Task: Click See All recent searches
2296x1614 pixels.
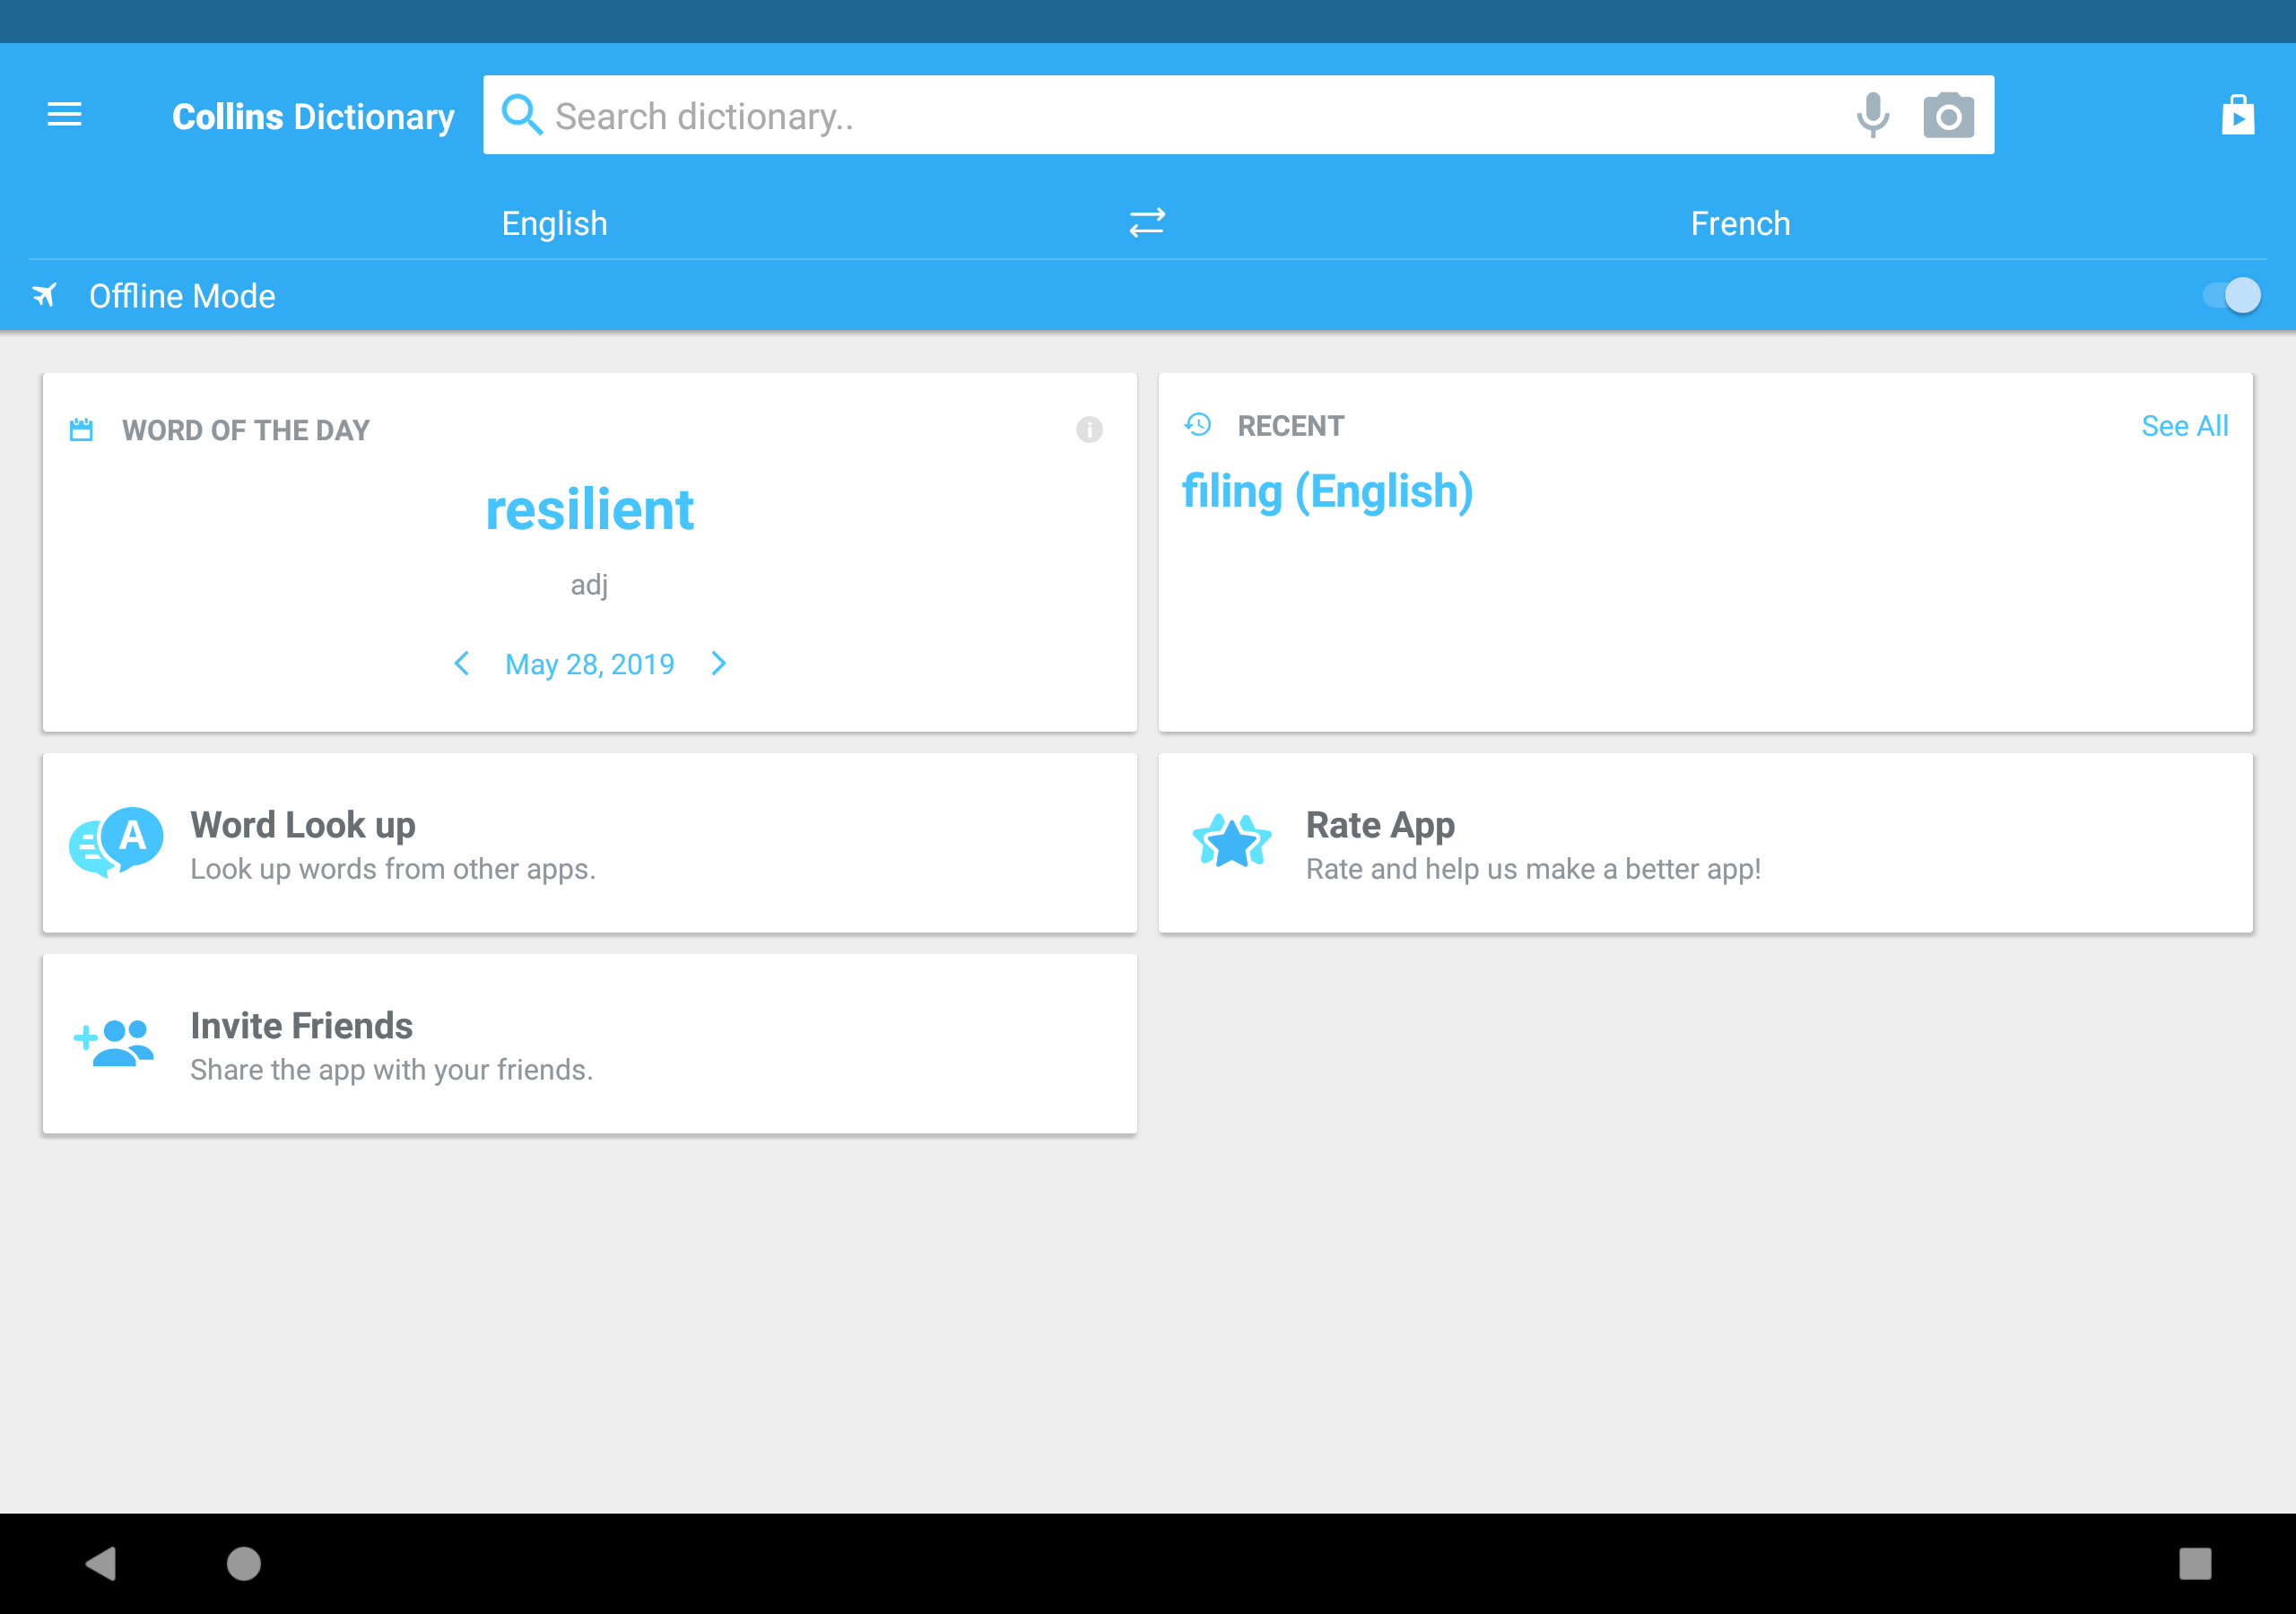Action: point(2184,426)
